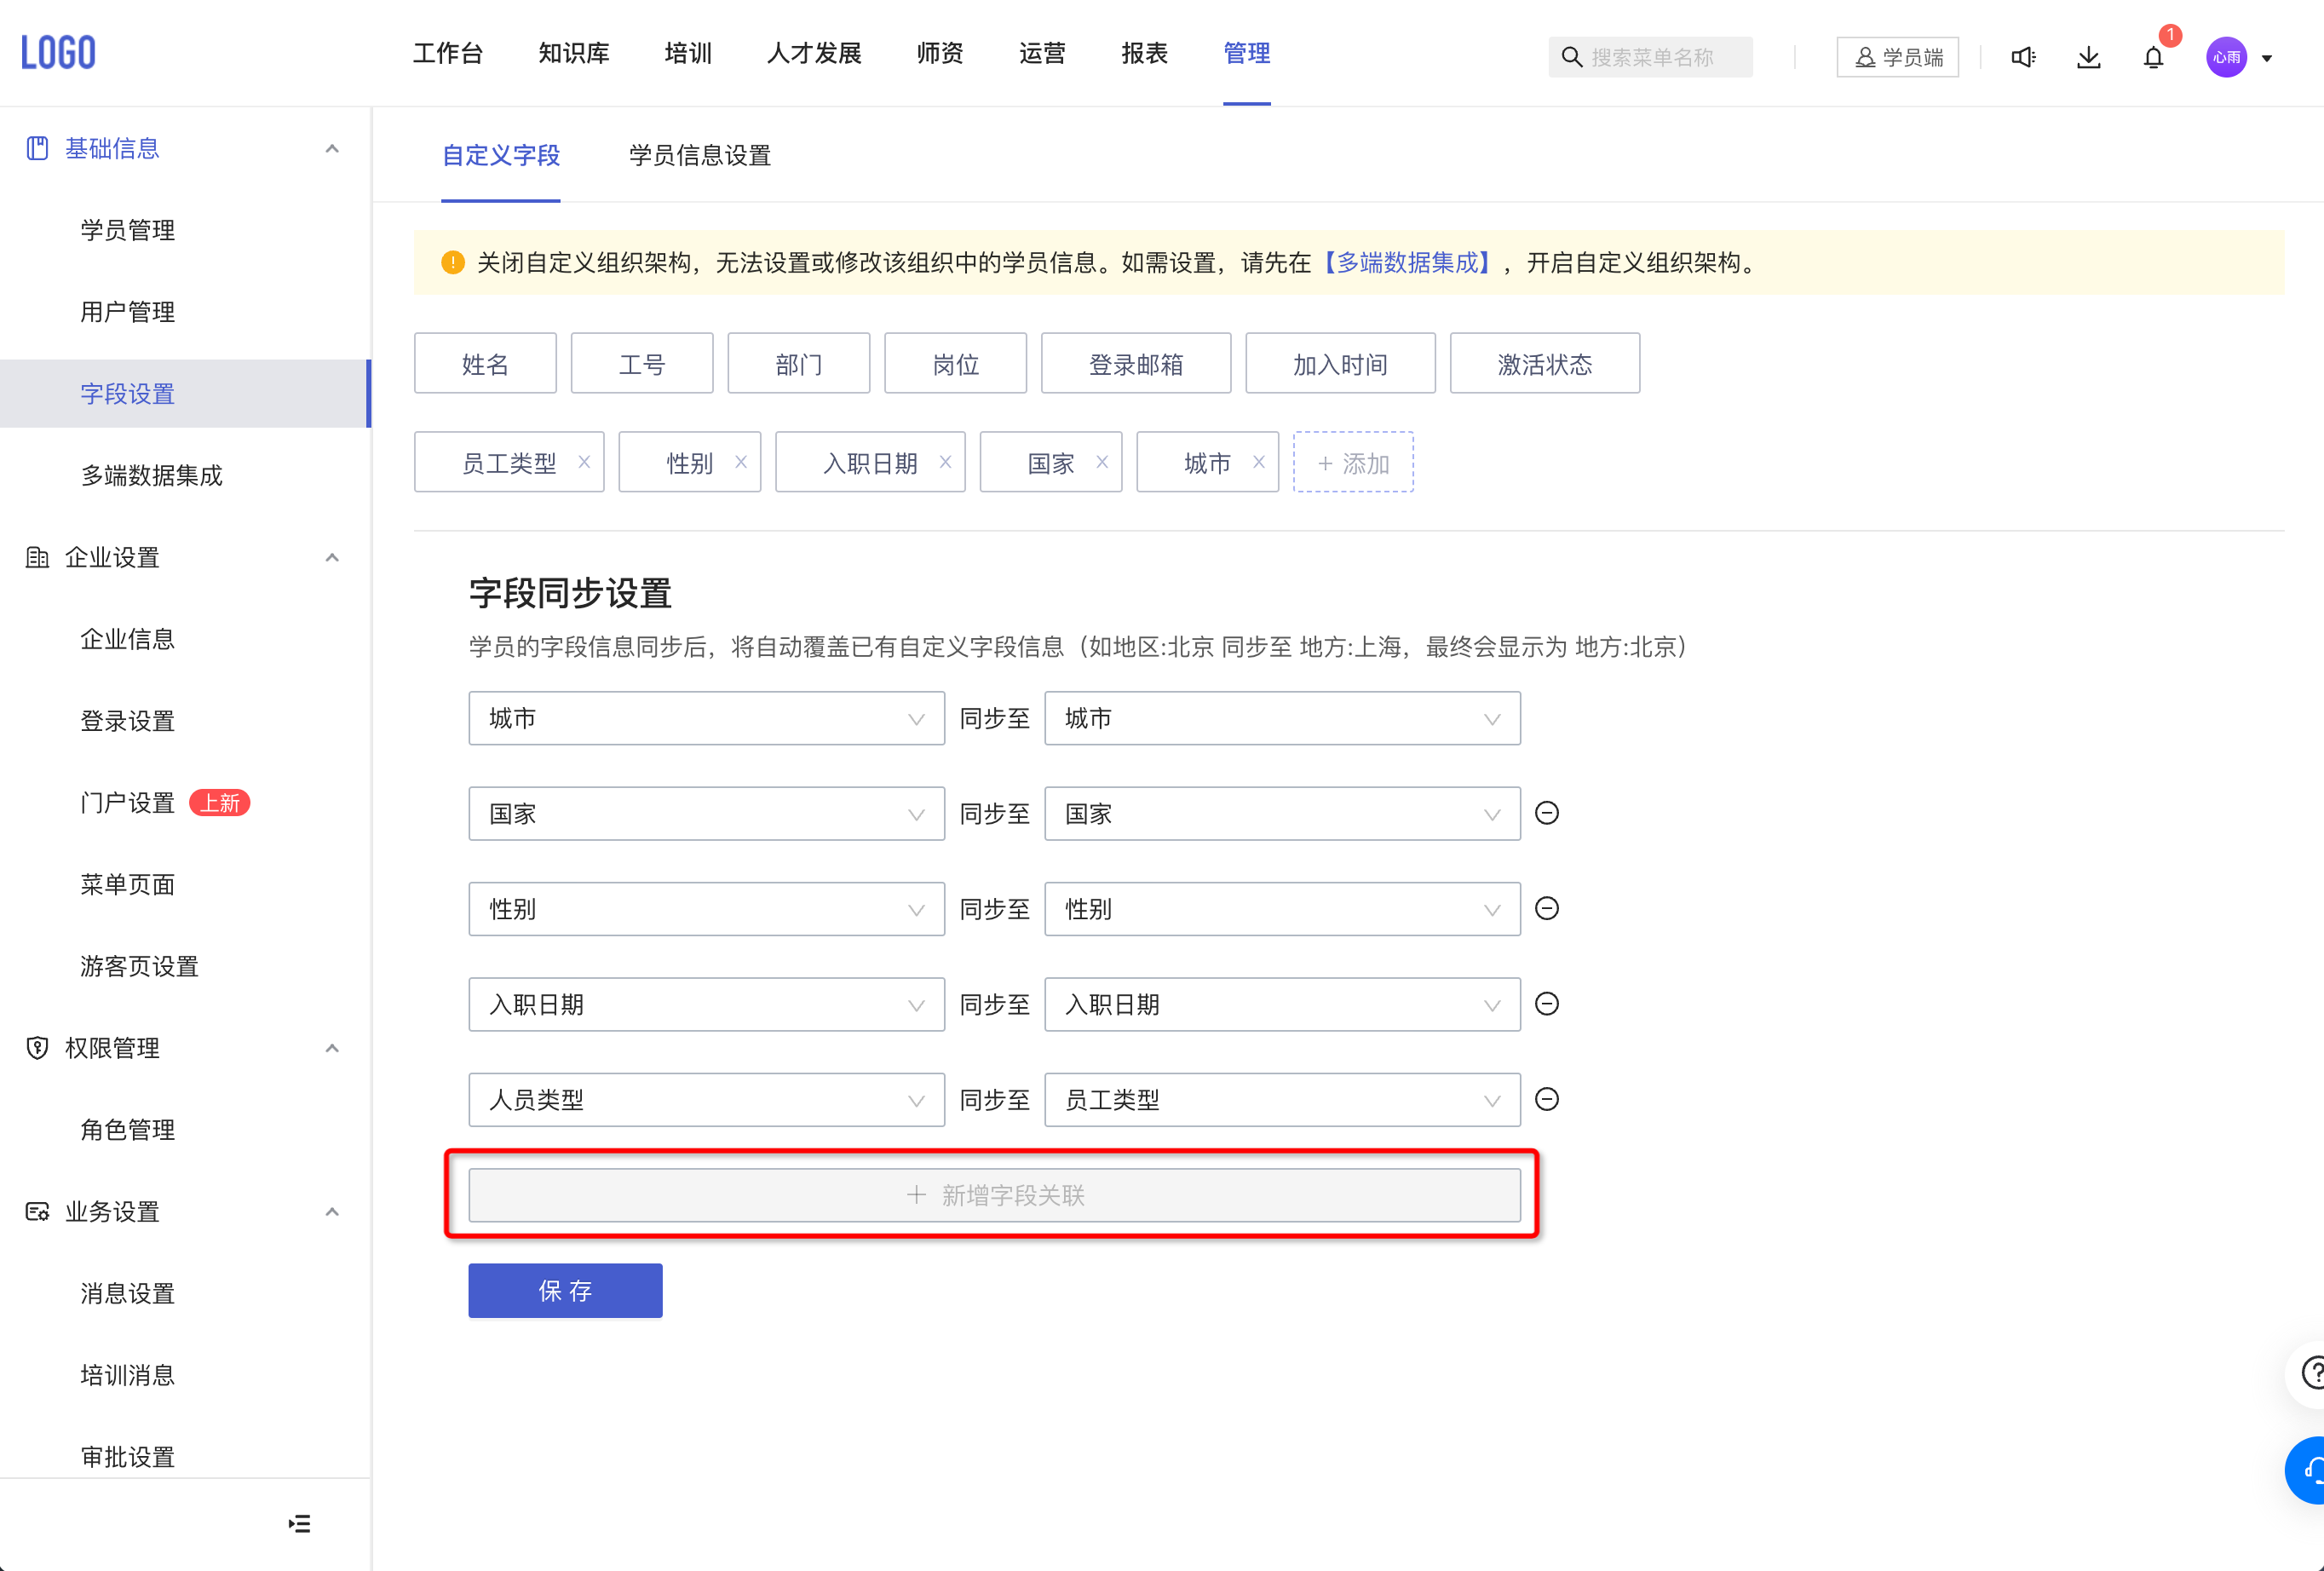The image size is (2324, 1571).
Task: Open the 多端数据集成 link in notice
Action: [1408, 262]
